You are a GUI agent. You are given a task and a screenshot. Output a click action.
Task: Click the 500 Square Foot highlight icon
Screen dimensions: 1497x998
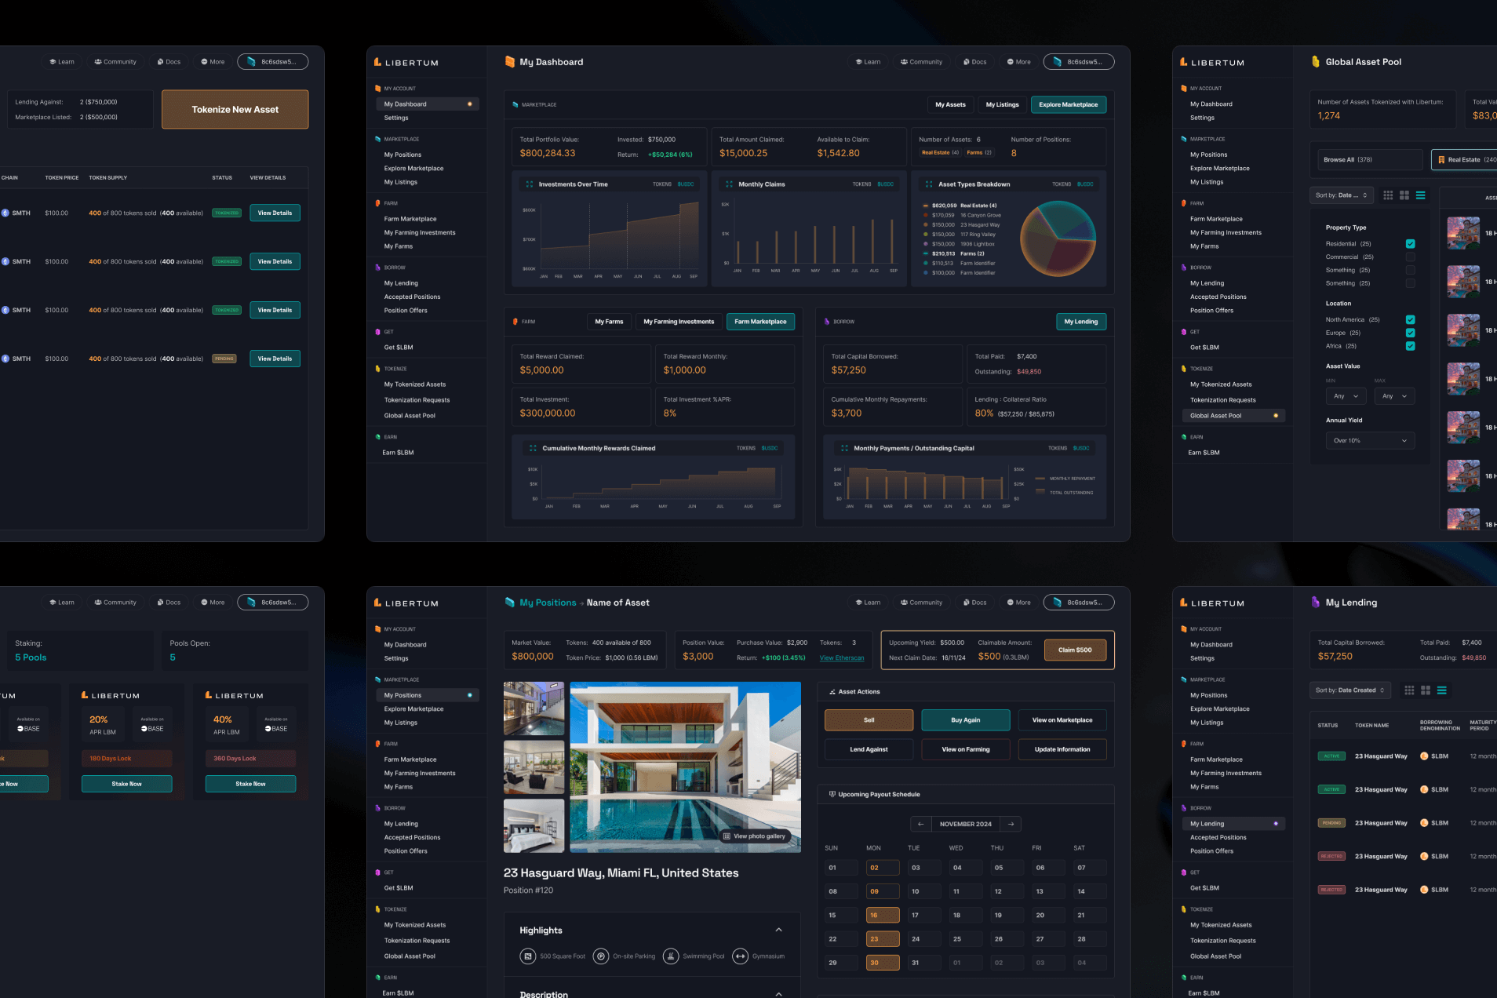[x=528, y=956]
